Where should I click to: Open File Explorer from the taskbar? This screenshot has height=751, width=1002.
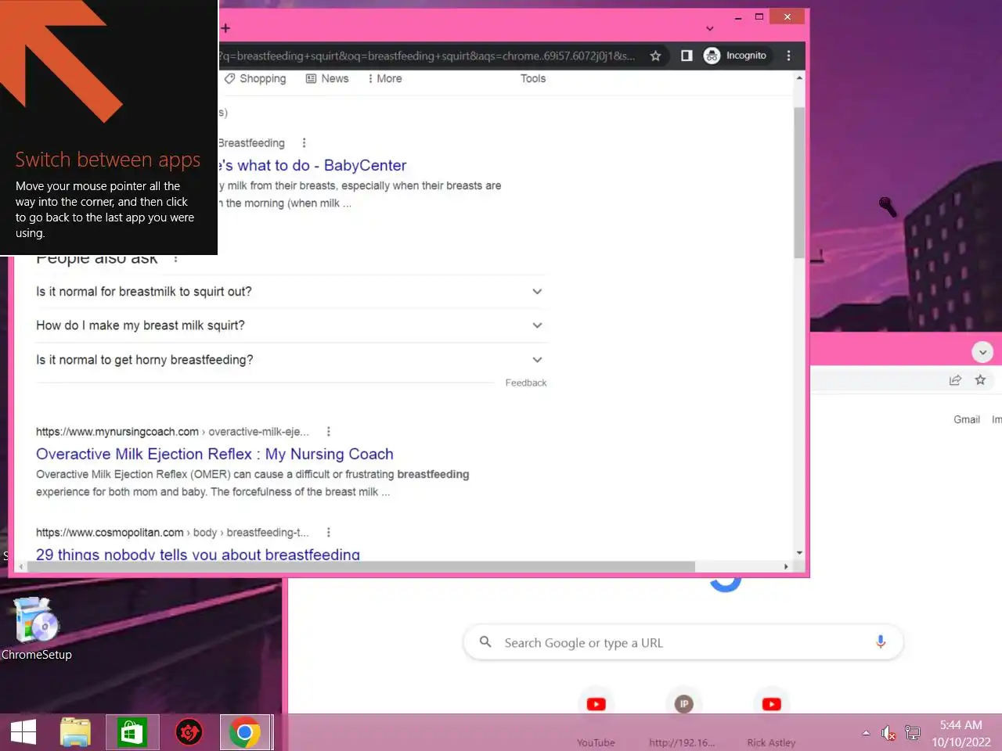[x=75, y=732]
